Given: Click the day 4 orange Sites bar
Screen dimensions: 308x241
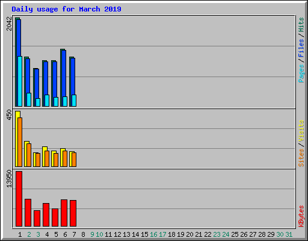Looking at the screenshot, I should [x=47, y=158].
